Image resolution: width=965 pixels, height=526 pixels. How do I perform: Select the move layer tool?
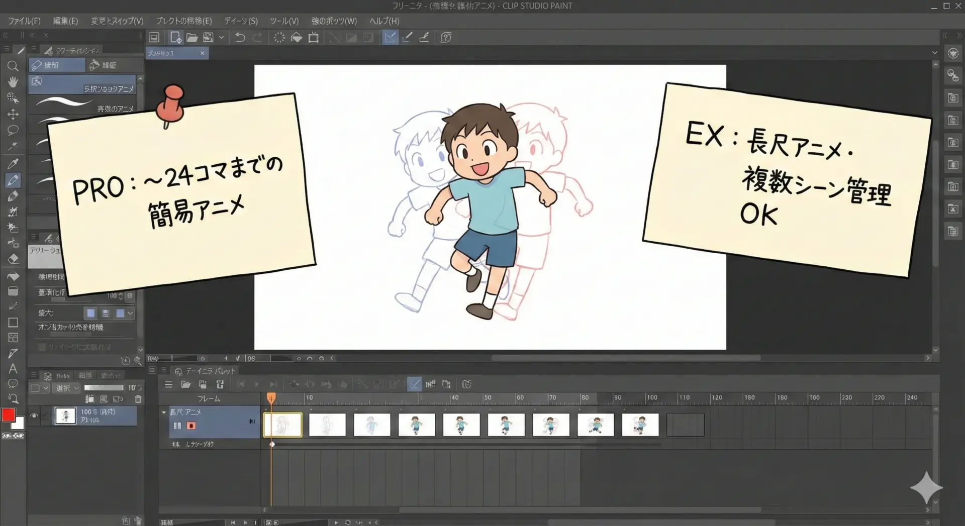(x=13, y=114)
